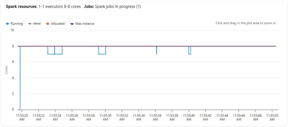Open the Spark jobs In progress (1) link
The width and height of the screenshot is (288, 127).
pos(118,7)
